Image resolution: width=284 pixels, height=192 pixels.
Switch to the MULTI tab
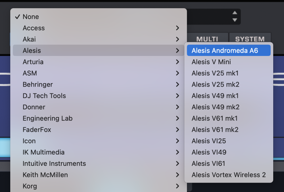click(207, 39)
